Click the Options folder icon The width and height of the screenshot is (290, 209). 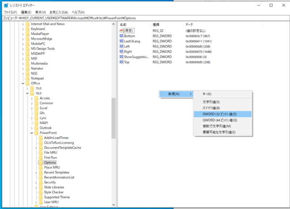pos(41,163)
